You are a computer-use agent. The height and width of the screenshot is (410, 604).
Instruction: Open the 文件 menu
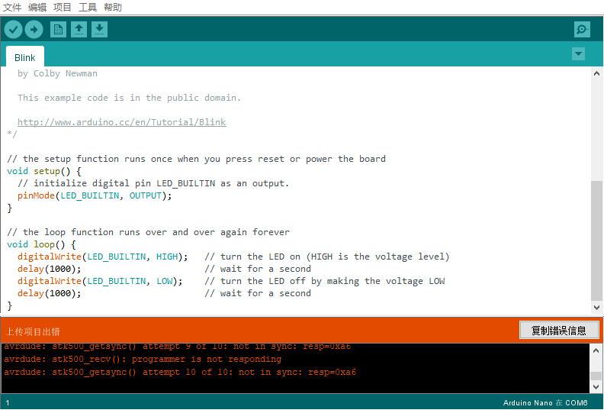(12, 8)
